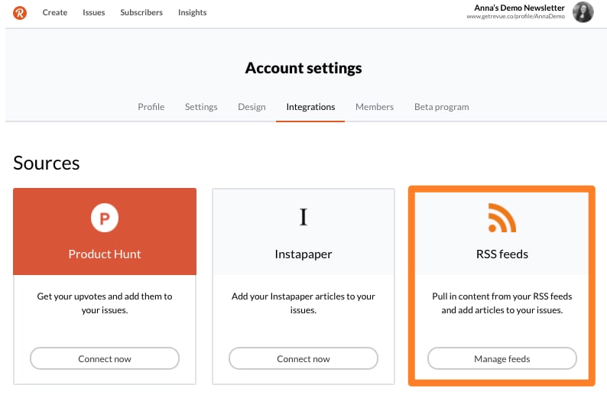Screen dimensions: 607x395
Task: Click the Product Hunt logo icon
Action: [105, 219]
